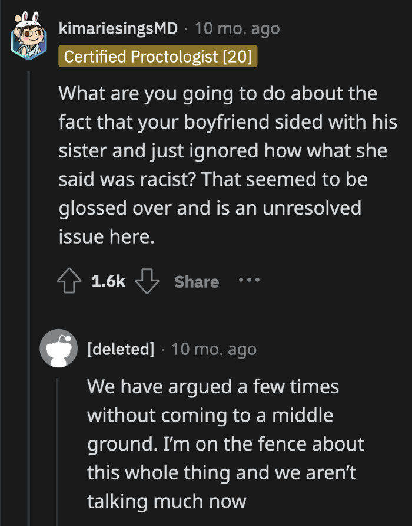Viewport: 412px width, 526px height.
Task: Toggle the Certified Proctologist [20] flair badge
Action: (x=158, y=57)
